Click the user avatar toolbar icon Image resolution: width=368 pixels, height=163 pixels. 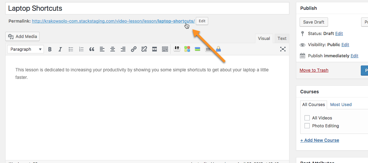tap(218, 49)
